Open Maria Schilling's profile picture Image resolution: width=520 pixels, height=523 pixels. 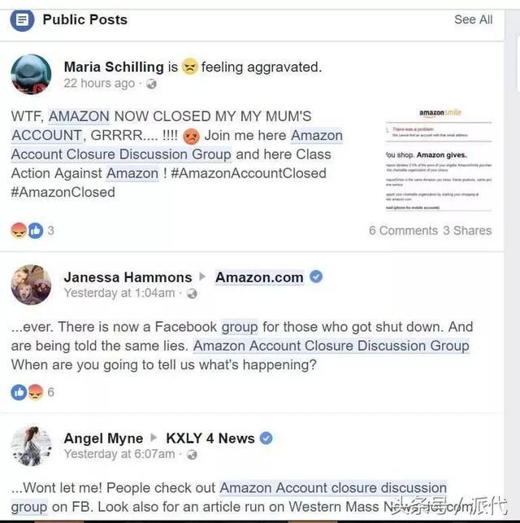[x=32, y=74]
